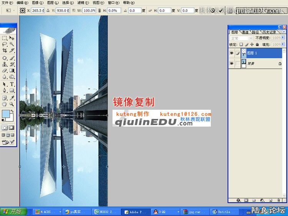Click the Windows 开始 Start button
The width and height of the screenshot is (288, 216).
[13, 211]
